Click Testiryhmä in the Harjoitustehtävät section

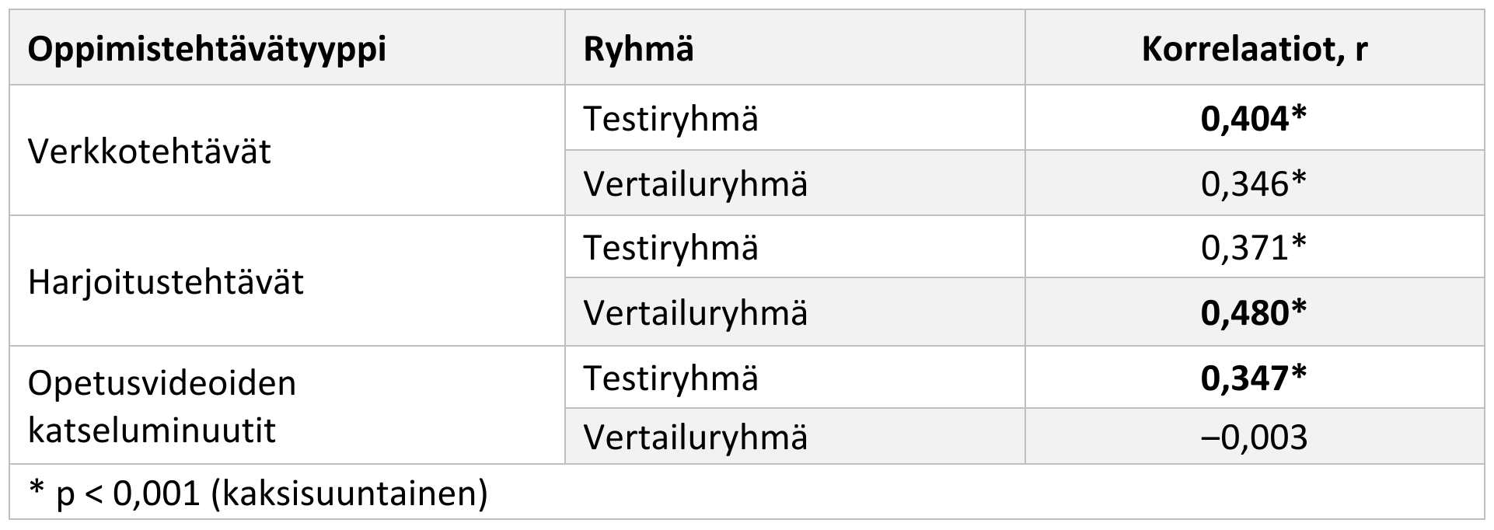(670, 248)
